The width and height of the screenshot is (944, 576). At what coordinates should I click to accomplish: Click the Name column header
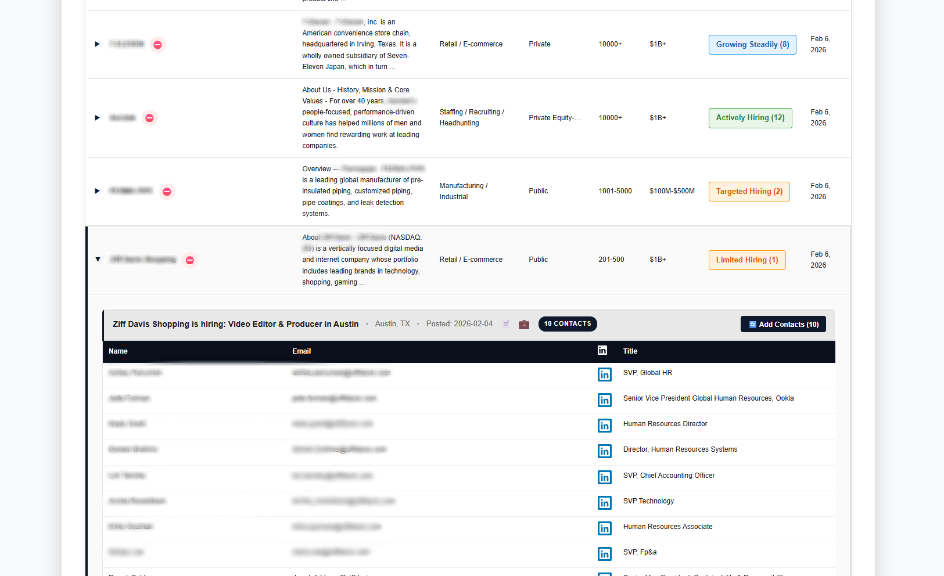118,351
